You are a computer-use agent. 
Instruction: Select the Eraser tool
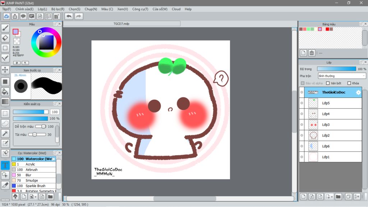(x=5, y=38)
